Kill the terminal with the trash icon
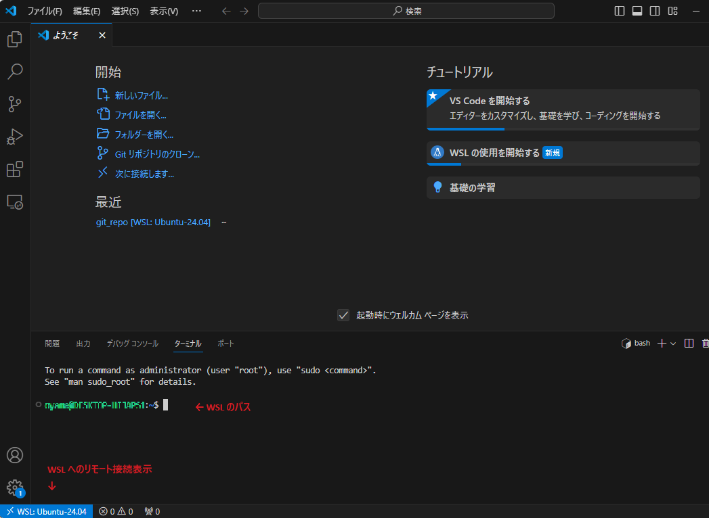 click(704, 343)
